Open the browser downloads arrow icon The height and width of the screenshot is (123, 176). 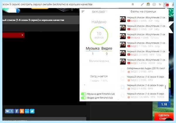point(173,4)
